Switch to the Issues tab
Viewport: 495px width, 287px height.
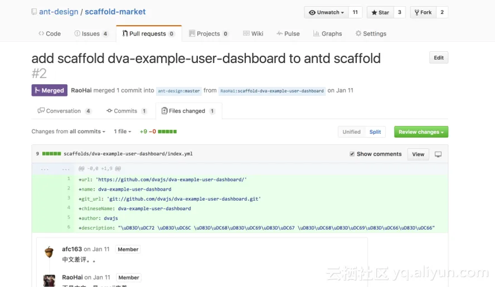tap(91, 33)
